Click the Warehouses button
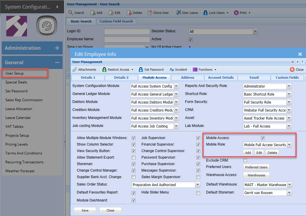The width and height of the screenshot is (306, 216). coord(256,175)
